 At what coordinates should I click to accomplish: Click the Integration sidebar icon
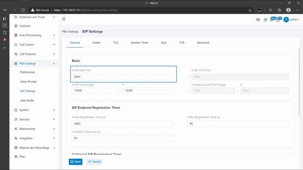[x=16, y=138]
